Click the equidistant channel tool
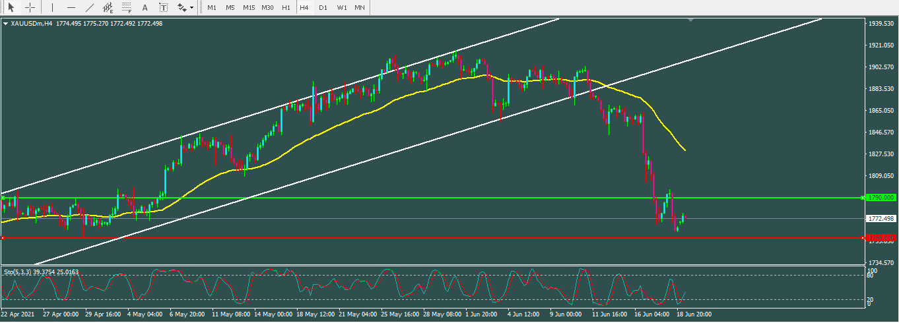This screenshot has height=323, width=899. pos(108,7)
